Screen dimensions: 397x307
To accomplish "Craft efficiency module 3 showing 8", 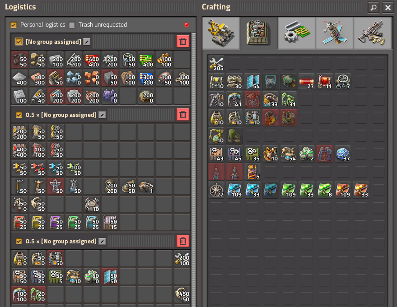I will pos(325,190).
